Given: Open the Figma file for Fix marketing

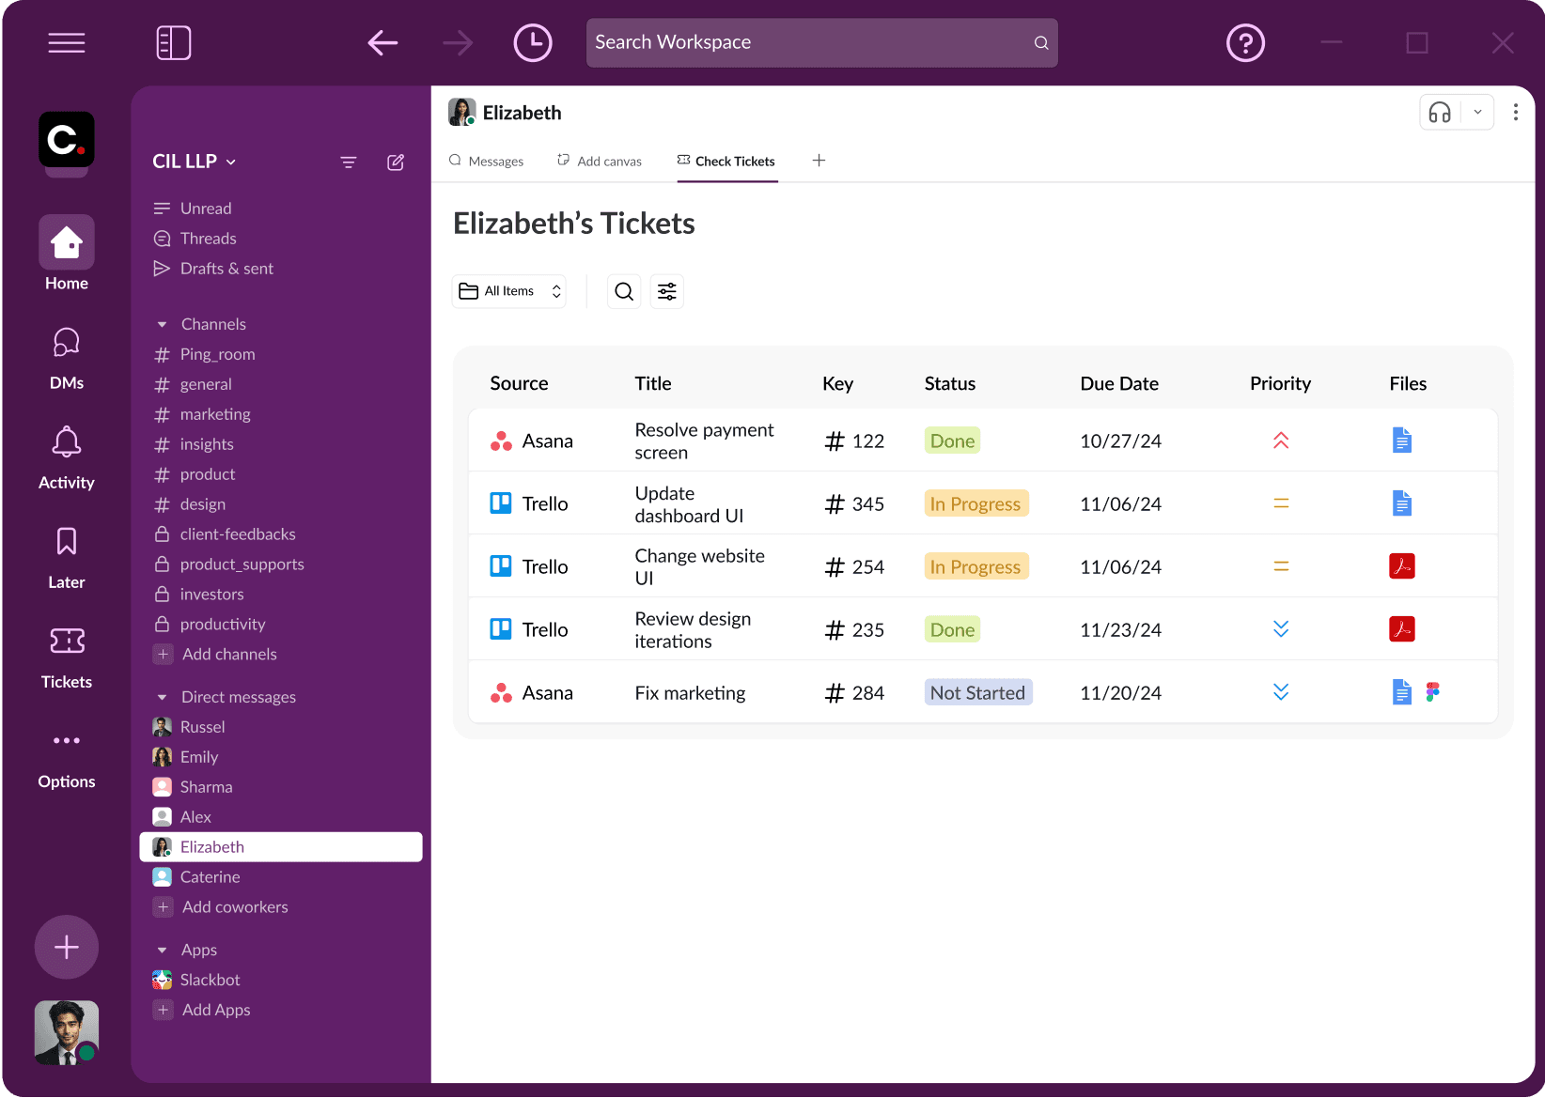Looking at the screenshot, I should coord(1432,692).
